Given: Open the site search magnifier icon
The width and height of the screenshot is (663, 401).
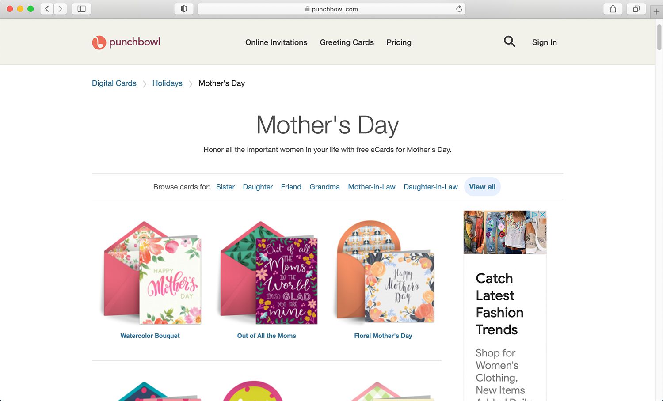Looking at the screenshot, I should click(510, 42).
